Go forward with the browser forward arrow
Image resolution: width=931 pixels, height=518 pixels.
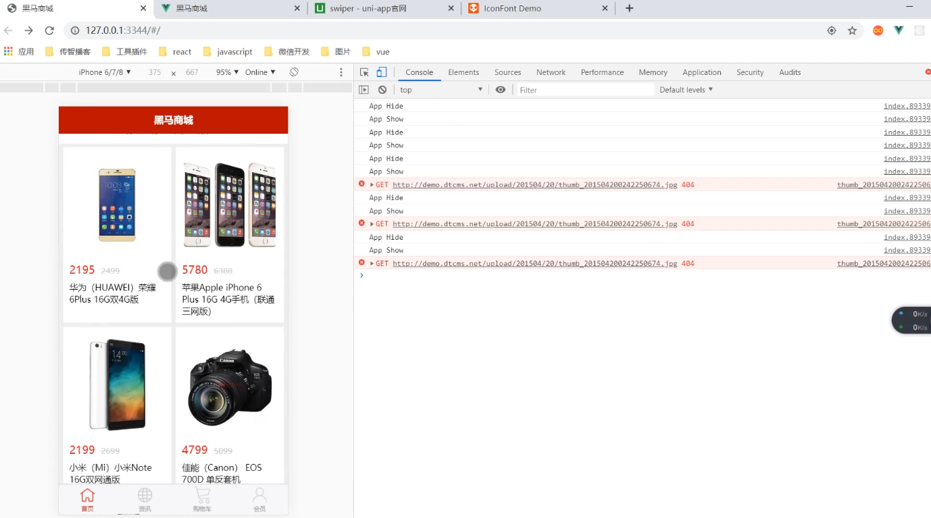tap(28, 30)
